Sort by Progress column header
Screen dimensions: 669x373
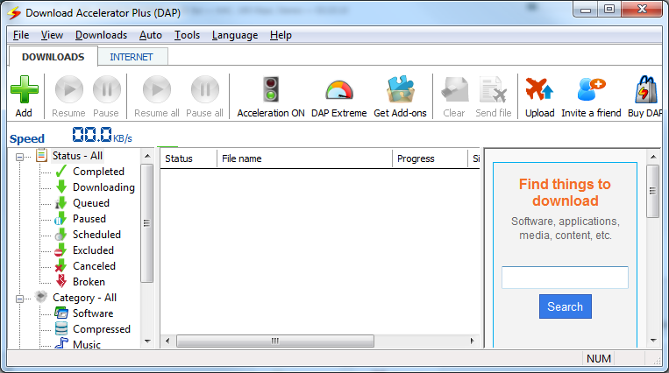(x=430, y=158)
